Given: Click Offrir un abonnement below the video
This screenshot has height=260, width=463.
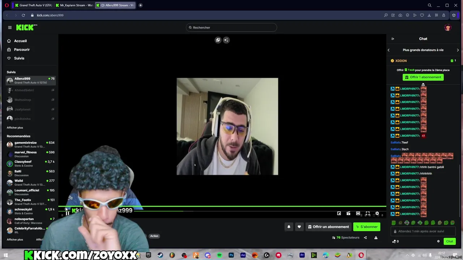Looking at the screenshot, I should coord(328,227).
